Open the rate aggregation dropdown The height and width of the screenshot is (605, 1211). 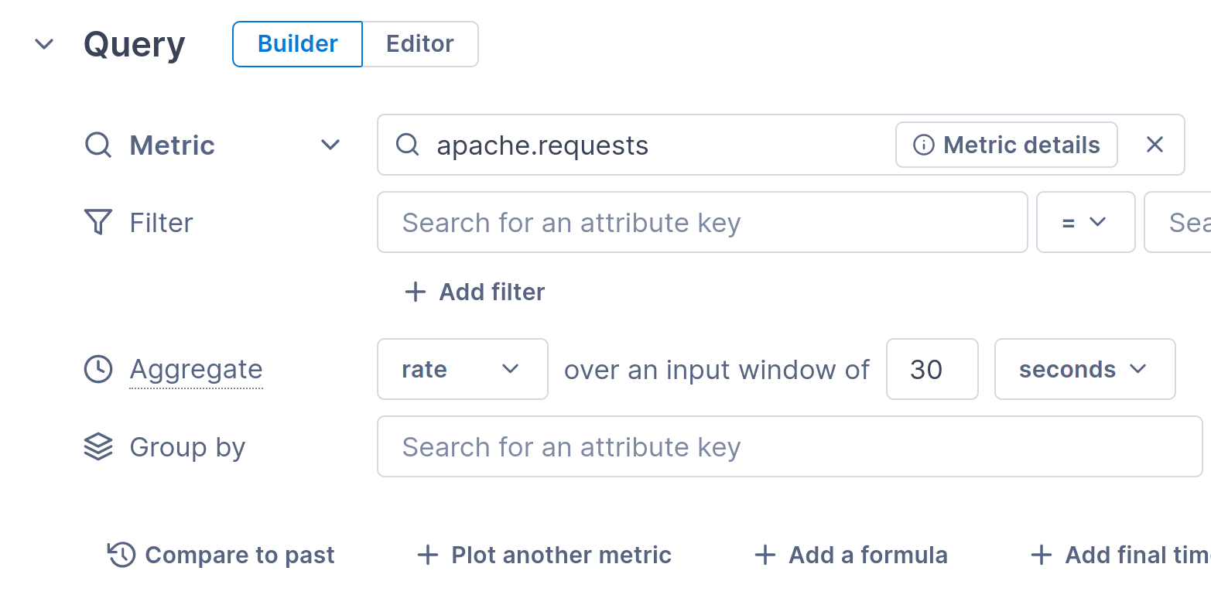point(462,369)
